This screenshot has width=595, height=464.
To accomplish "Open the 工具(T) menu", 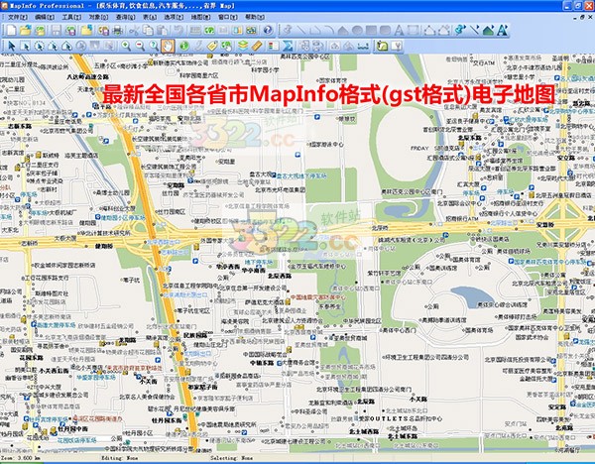I will pos(71,17).
